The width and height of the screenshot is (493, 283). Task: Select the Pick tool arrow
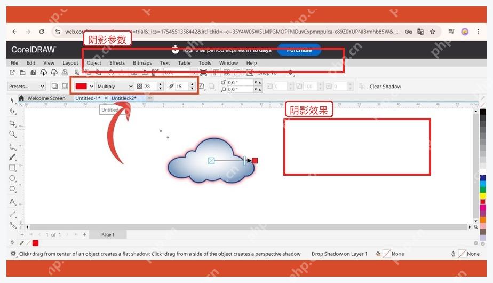(x=12, y=100)
